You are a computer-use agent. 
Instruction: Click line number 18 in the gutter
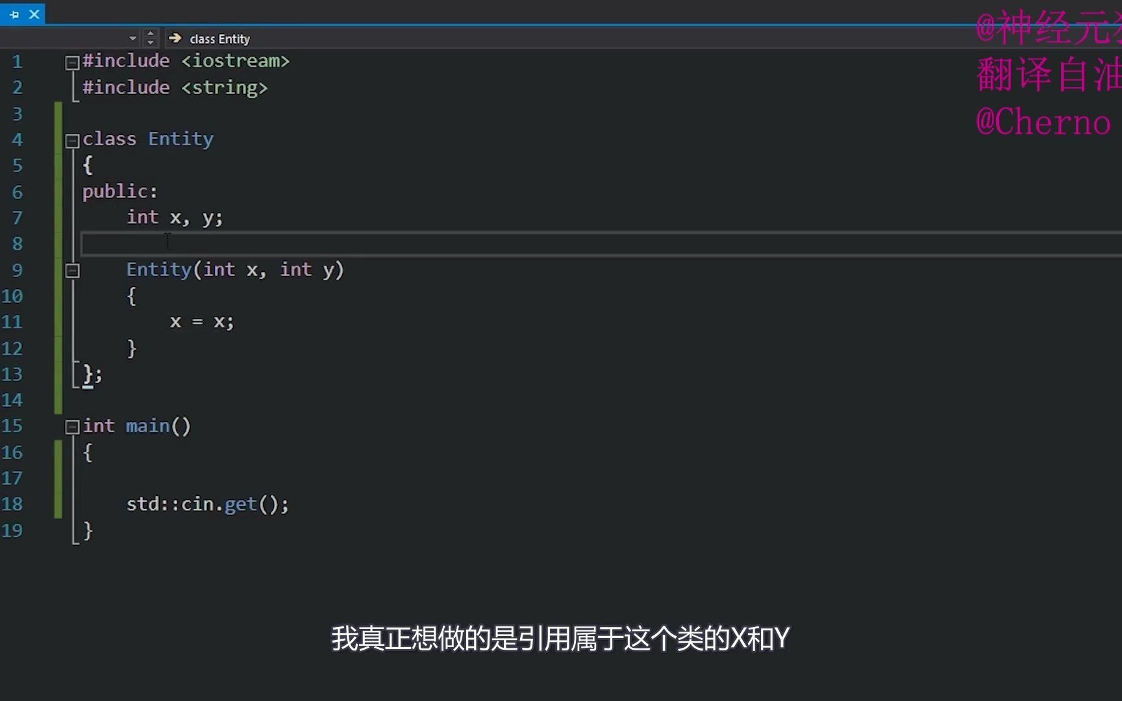coord(12,504)
